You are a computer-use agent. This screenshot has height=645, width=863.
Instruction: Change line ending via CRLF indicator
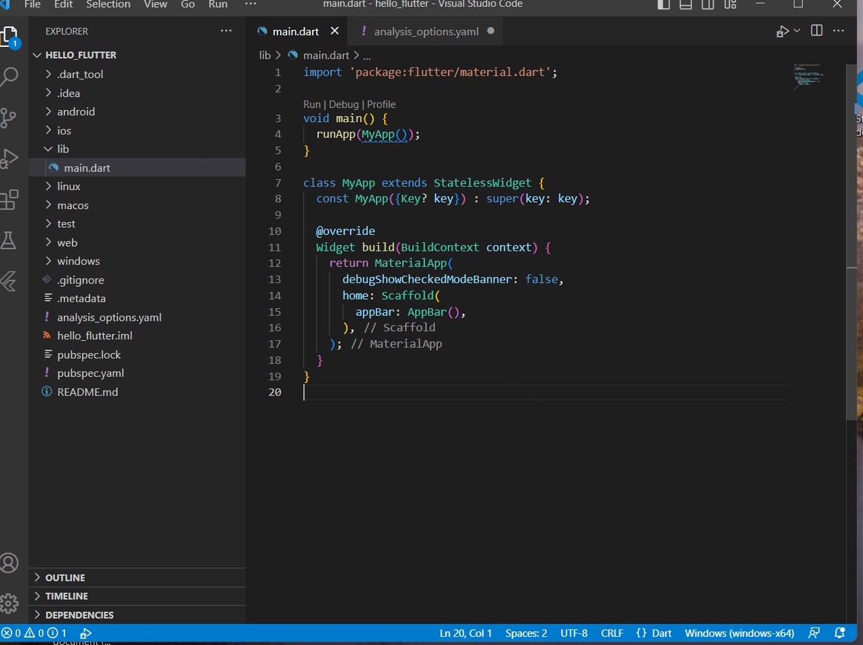coord(612,633)
